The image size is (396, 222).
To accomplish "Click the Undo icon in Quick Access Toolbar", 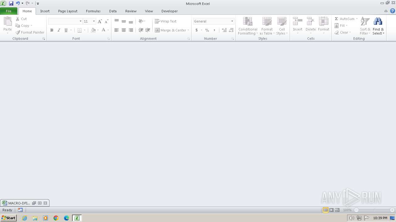I will tap(18, 3).
